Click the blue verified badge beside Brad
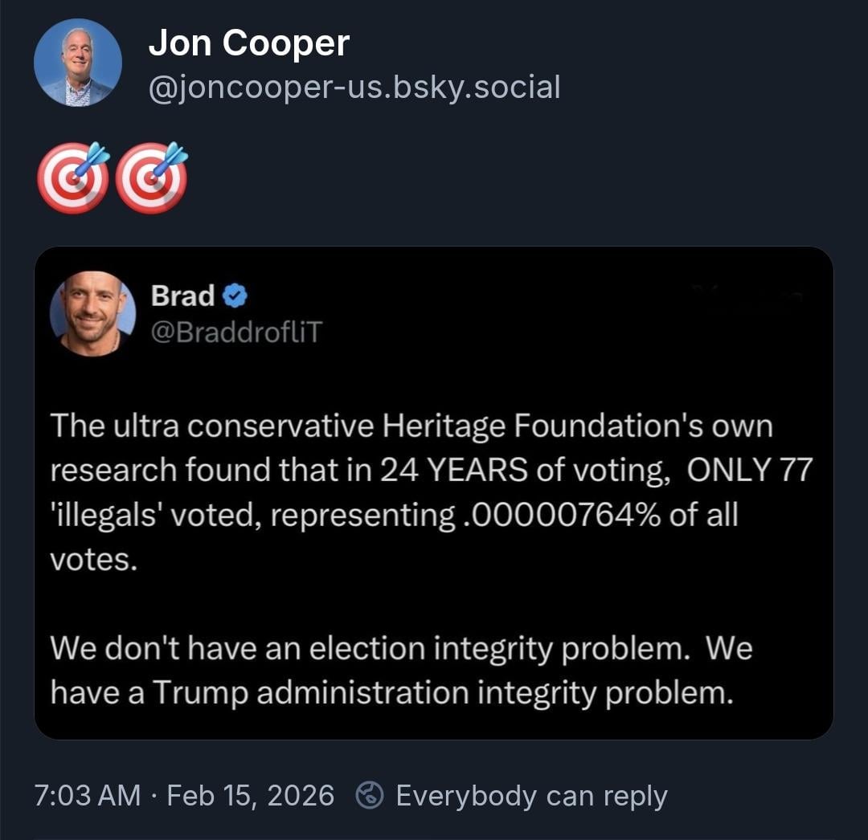Viewport: 868px width, 840px height. (x=235, y=296)
